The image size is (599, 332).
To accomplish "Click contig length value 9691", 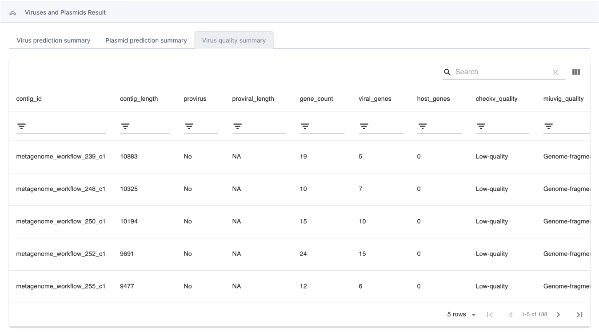I will tap(127, 254).
